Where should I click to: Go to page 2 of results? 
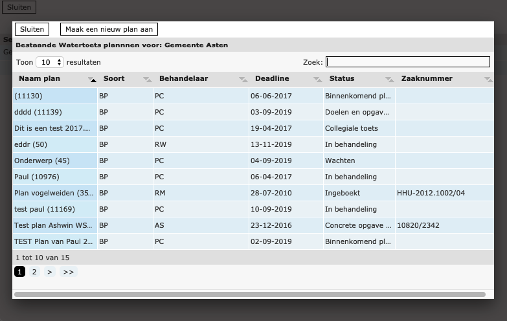(34, 272)
